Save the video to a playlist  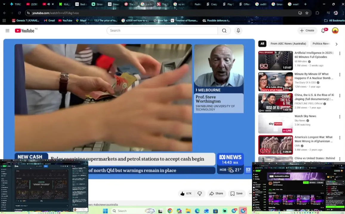point(236,193)
